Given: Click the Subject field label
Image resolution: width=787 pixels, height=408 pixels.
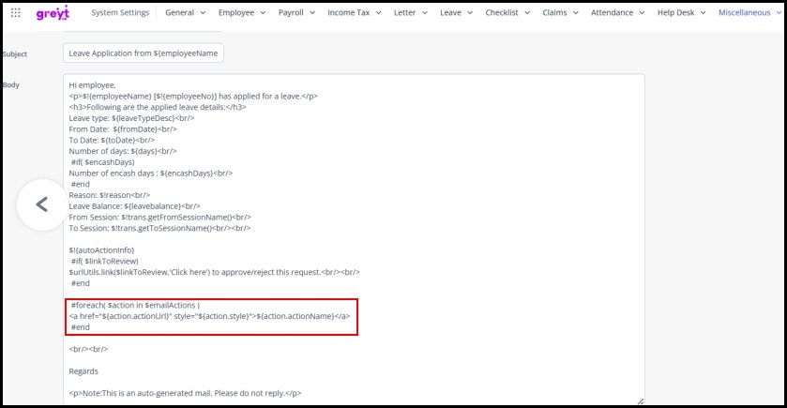Looking at the screenshot, I should pyautogui.click(x=15, y=53).
